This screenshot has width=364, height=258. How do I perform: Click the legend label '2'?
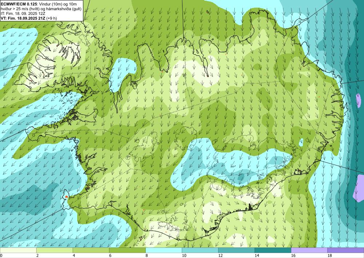coord(37,255)
